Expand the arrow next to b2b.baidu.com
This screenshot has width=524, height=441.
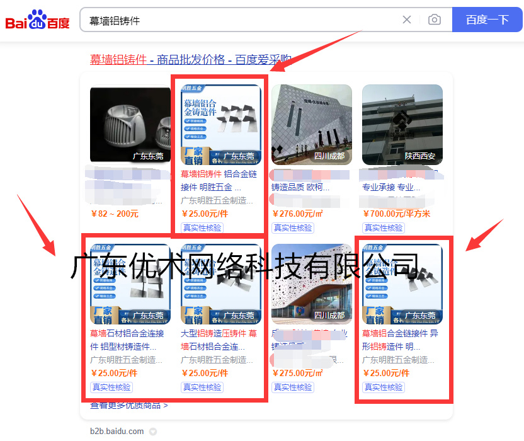(152, 432)
